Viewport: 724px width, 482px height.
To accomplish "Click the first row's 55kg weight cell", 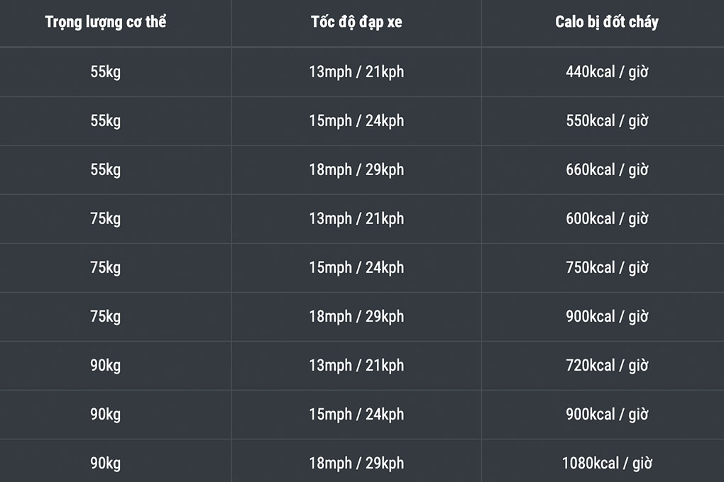I will click(106, 72).
